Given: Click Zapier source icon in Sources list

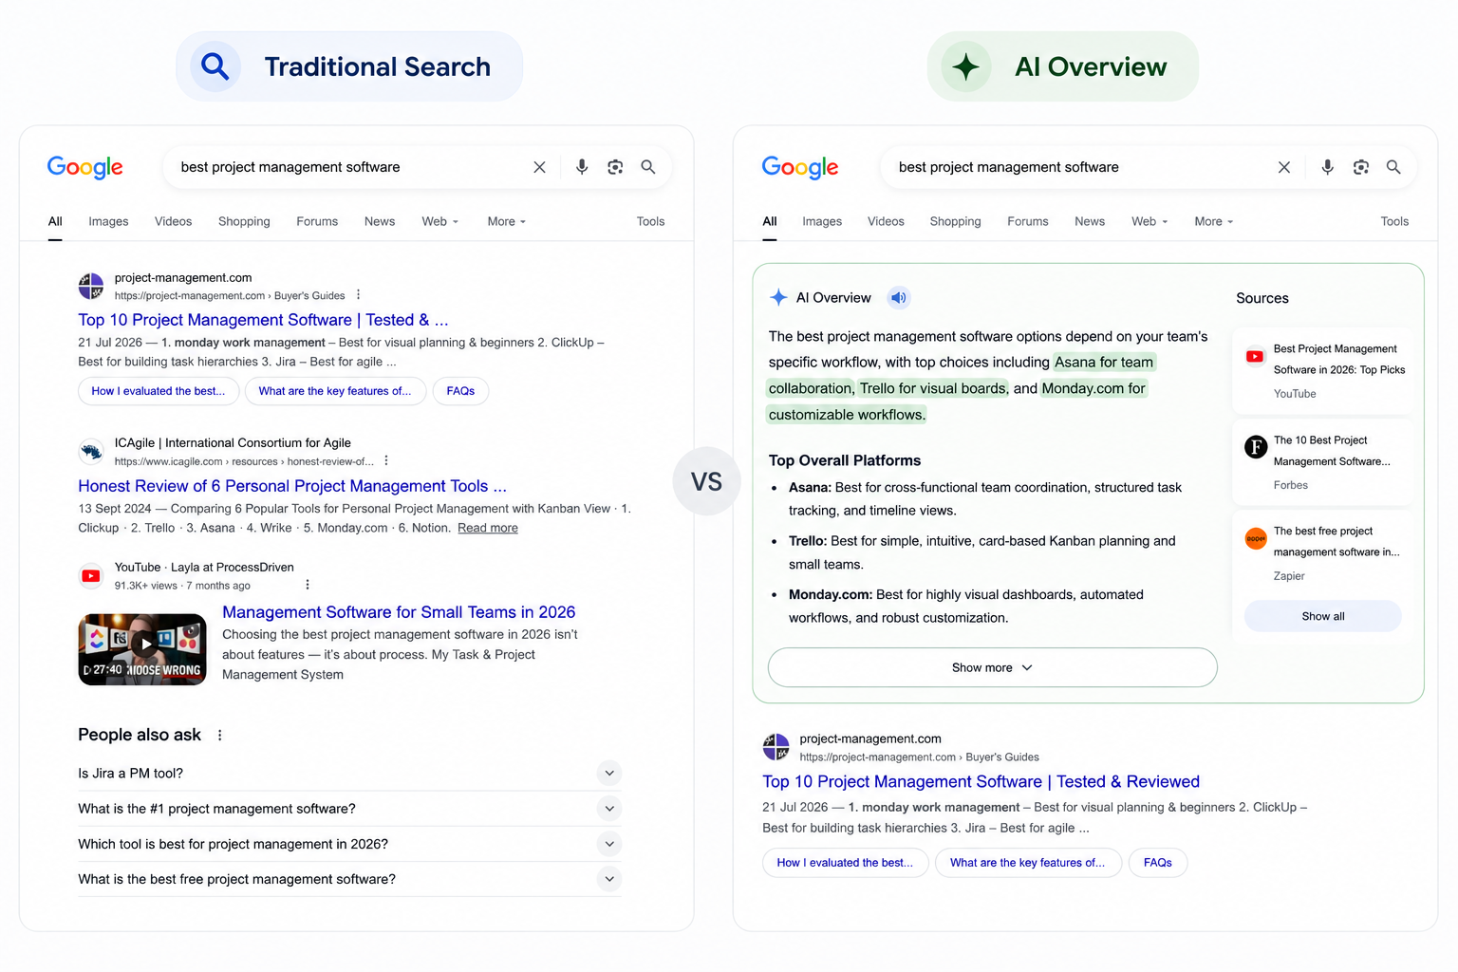Looking at the screenshot, I should point(1256,538).
